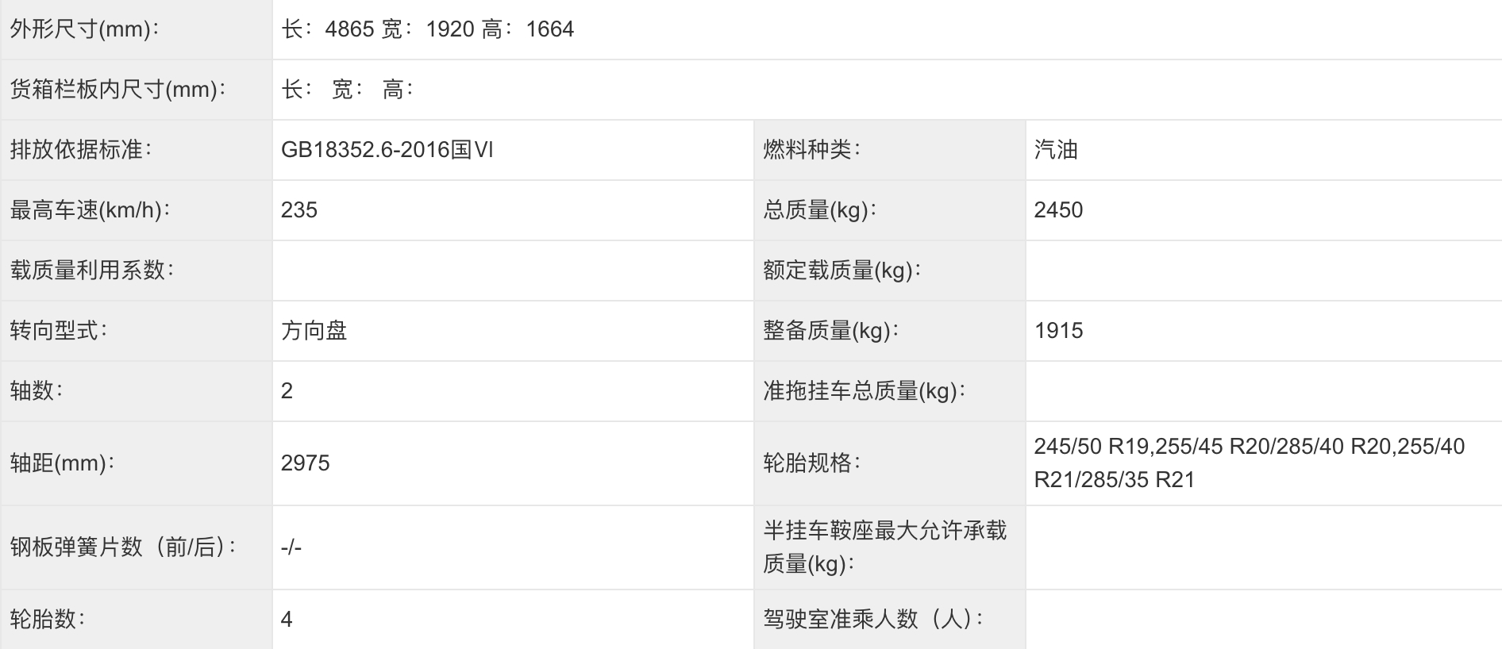Select the wheelbase value 2975

pyautogui.click(x=305, y=463)
